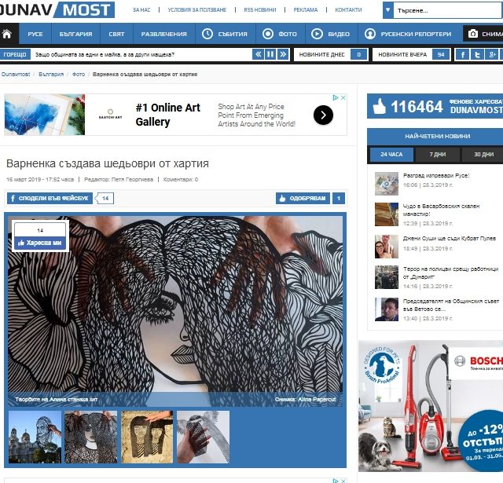
Task: Select the cathedral thumbnail photo
Action: pos(35,437)
